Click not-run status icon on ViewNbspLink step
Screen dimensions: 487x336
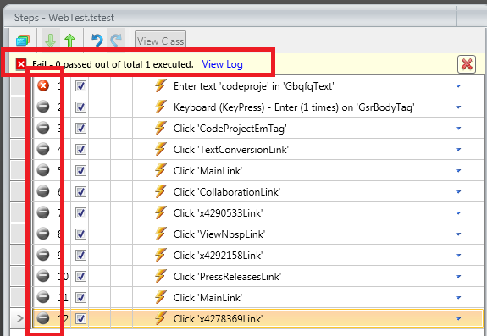(43, 234)
